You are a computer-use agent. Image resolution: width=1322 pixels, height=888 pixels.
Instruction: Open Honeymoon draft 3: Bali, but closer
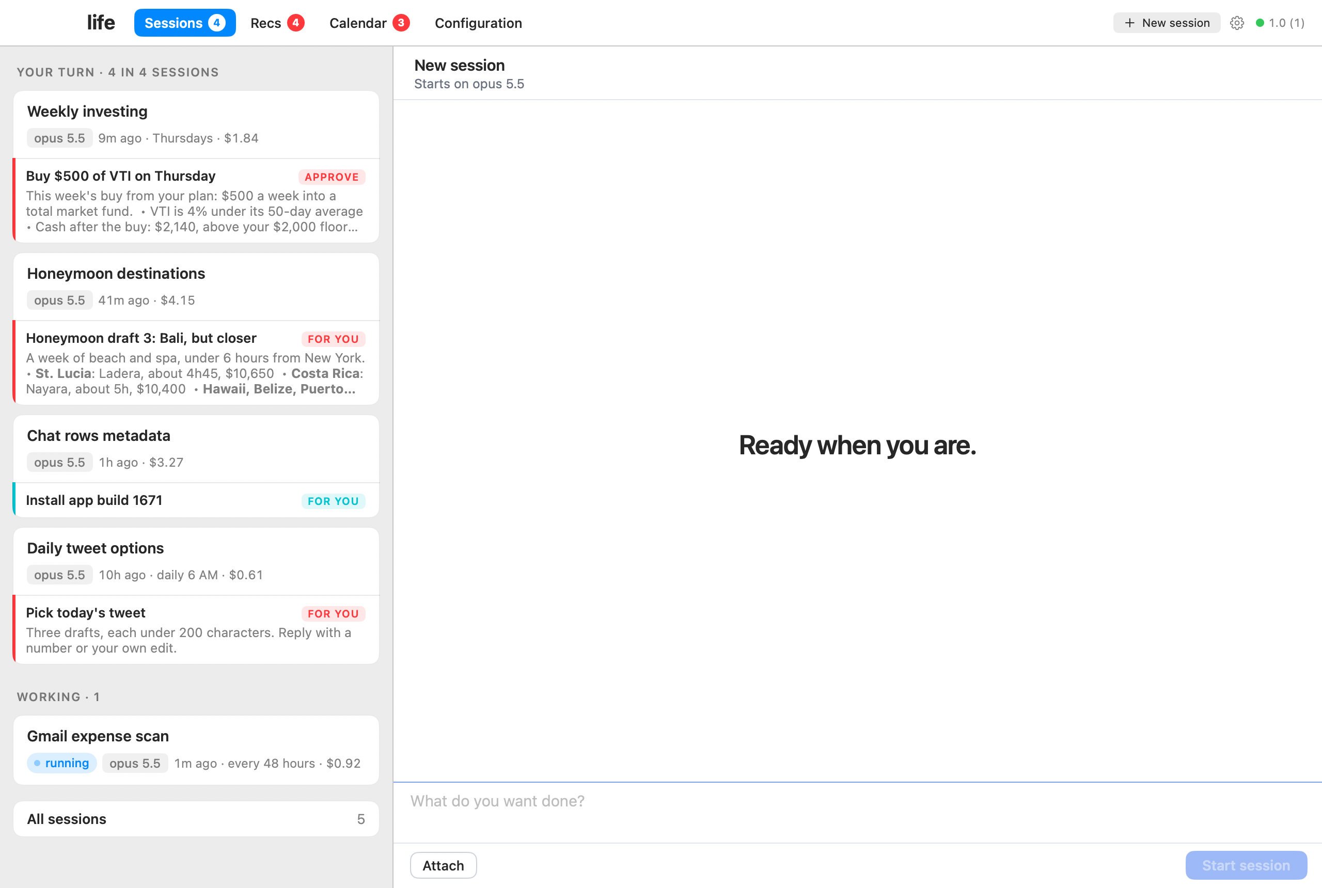click(196, 363)
